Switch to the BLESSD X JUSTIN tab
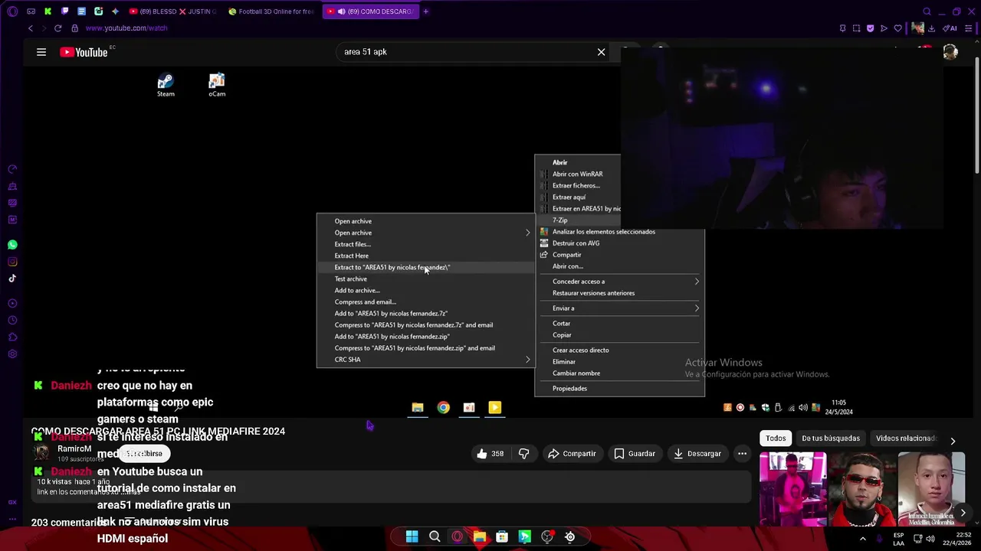This screenshot has width=981, height=551. point(173,11)
